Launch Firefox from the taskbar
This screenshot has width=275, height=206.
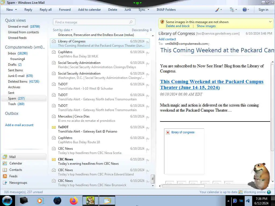pos(74,201)
